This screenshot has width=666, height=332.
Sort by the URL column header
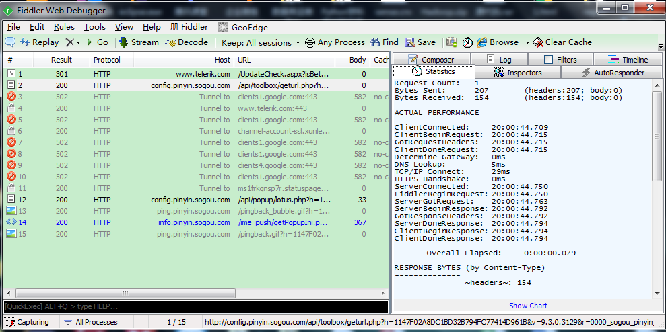pos(285,60)
